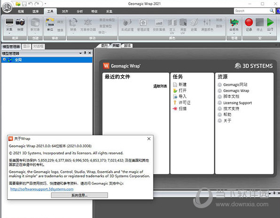Screen dimensions: 280x218
Task: Click the 系统信息... button in About dialog
Action: pos(79,195)
